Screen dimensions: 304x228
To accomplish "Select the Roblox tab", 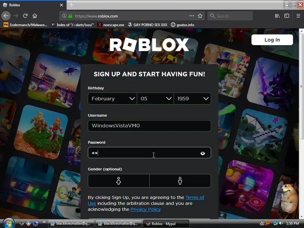I will tap(33, 5).
